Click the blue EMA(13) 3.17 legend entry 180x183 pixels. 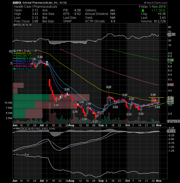tap(22, 61)
